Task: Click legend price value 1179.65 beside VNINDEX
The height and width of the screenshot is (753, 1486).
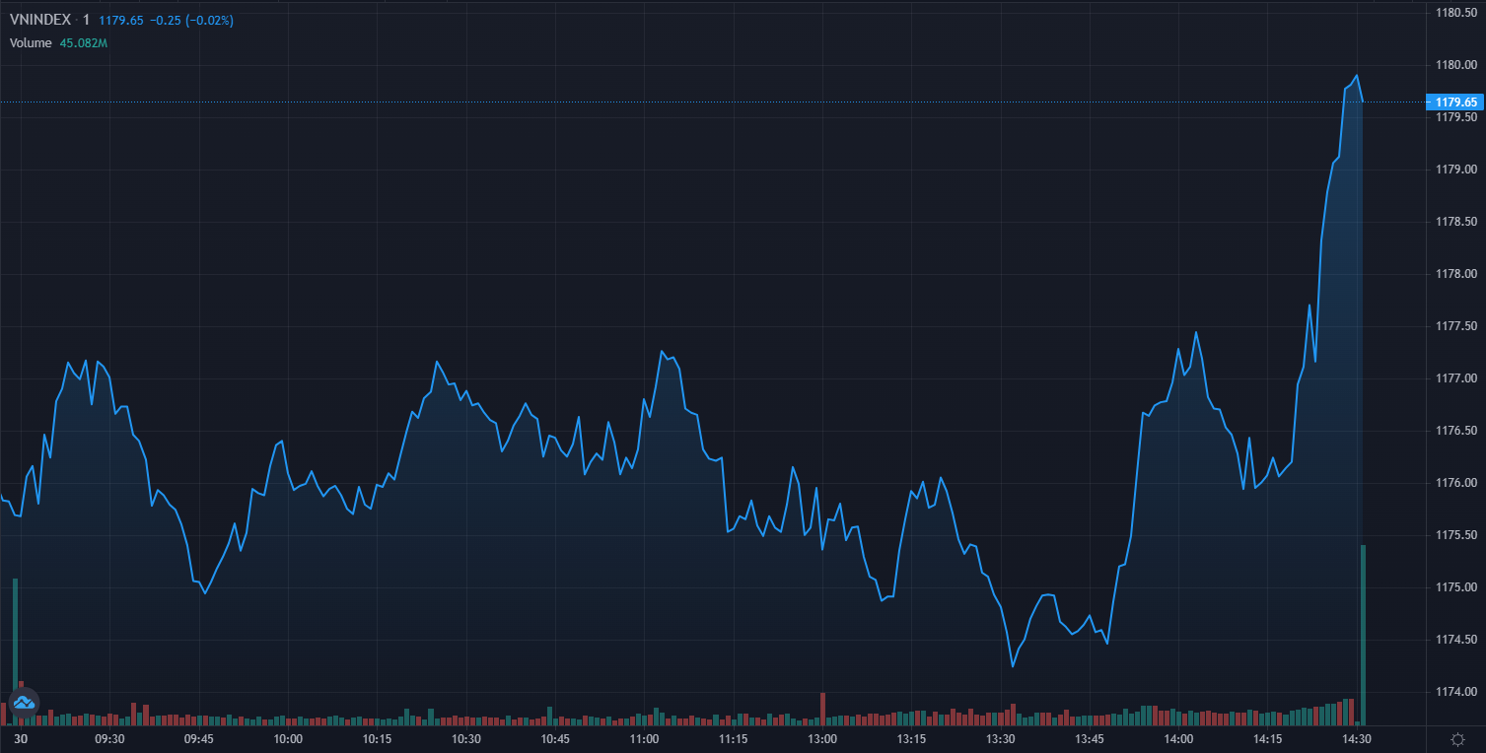Action: pyautogui.click(x=120, y=20)
